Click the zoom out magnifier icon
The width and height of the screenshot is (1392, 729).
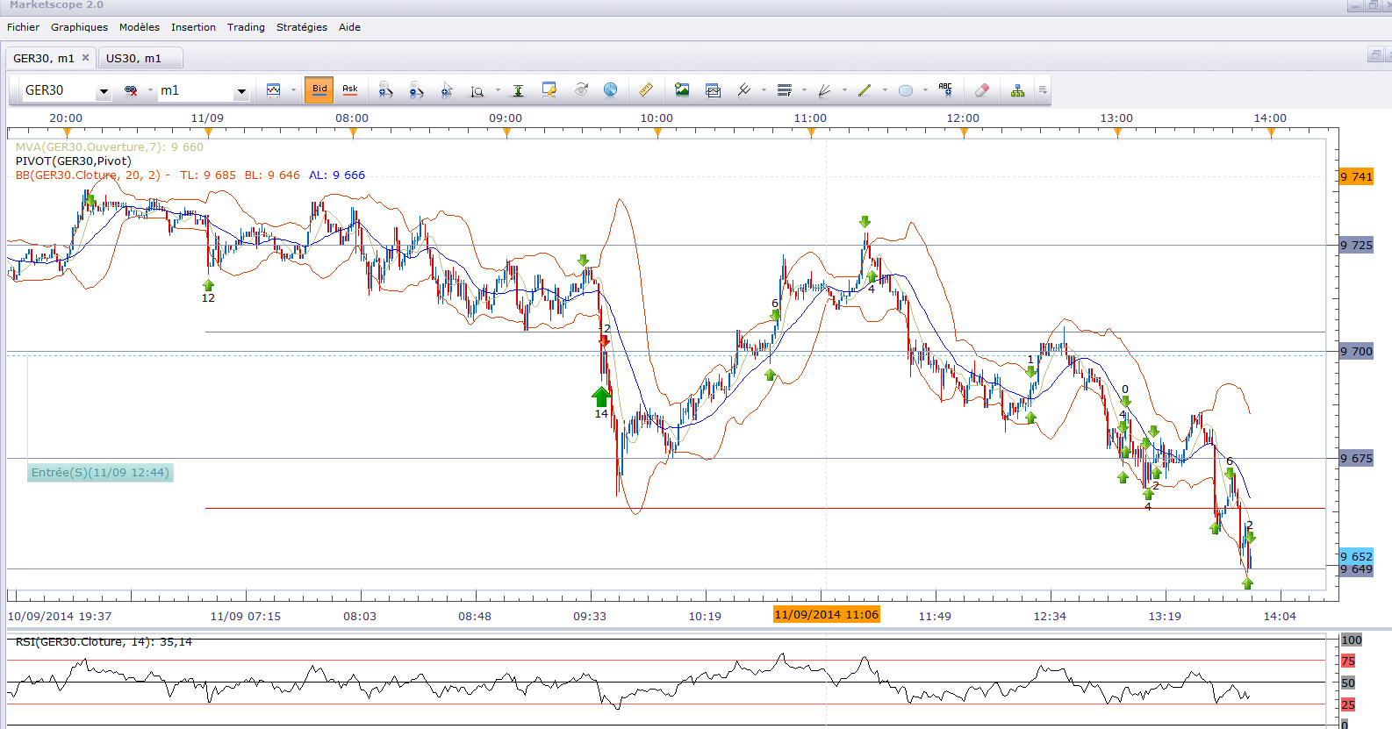pyautogui.click(x=416, y=90)
